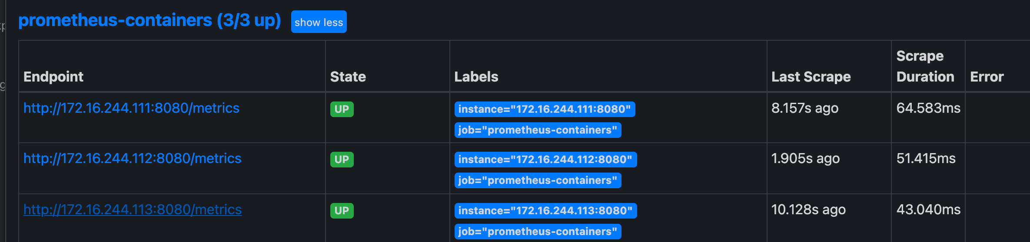The height and width of the screenshot is (242, 1030).
Task: Open the 172.16.244.111:8080/metrics endpoint link
Action: [131, 108]
